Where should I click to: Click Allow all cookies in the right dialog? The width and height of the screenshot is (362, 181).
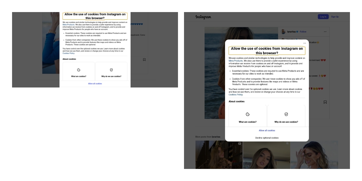click(x=267, y=131)
